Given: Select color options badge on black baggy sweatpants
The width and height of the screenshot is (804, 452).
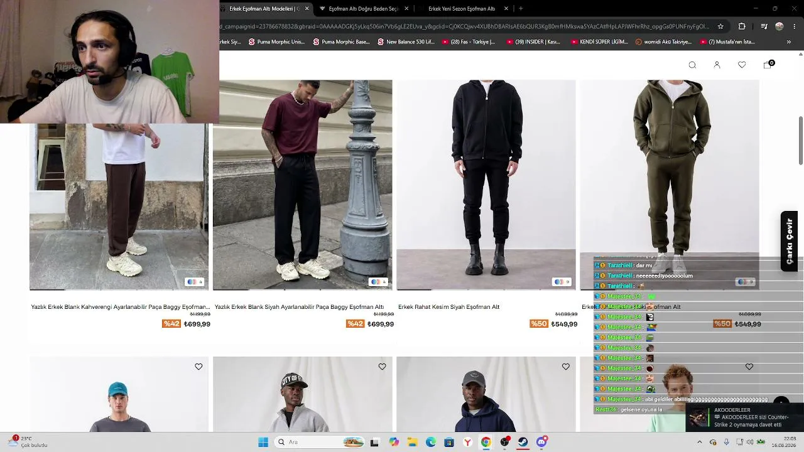Looking at the screenshot, I should (378, 282).
